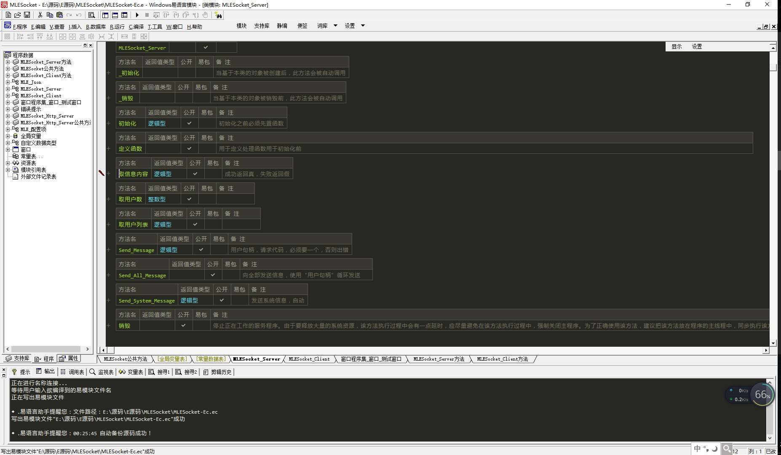Click the IME 中 language indicator
Image resolution: width=781 pixels, height=455 pixels.
pos(697,449)
